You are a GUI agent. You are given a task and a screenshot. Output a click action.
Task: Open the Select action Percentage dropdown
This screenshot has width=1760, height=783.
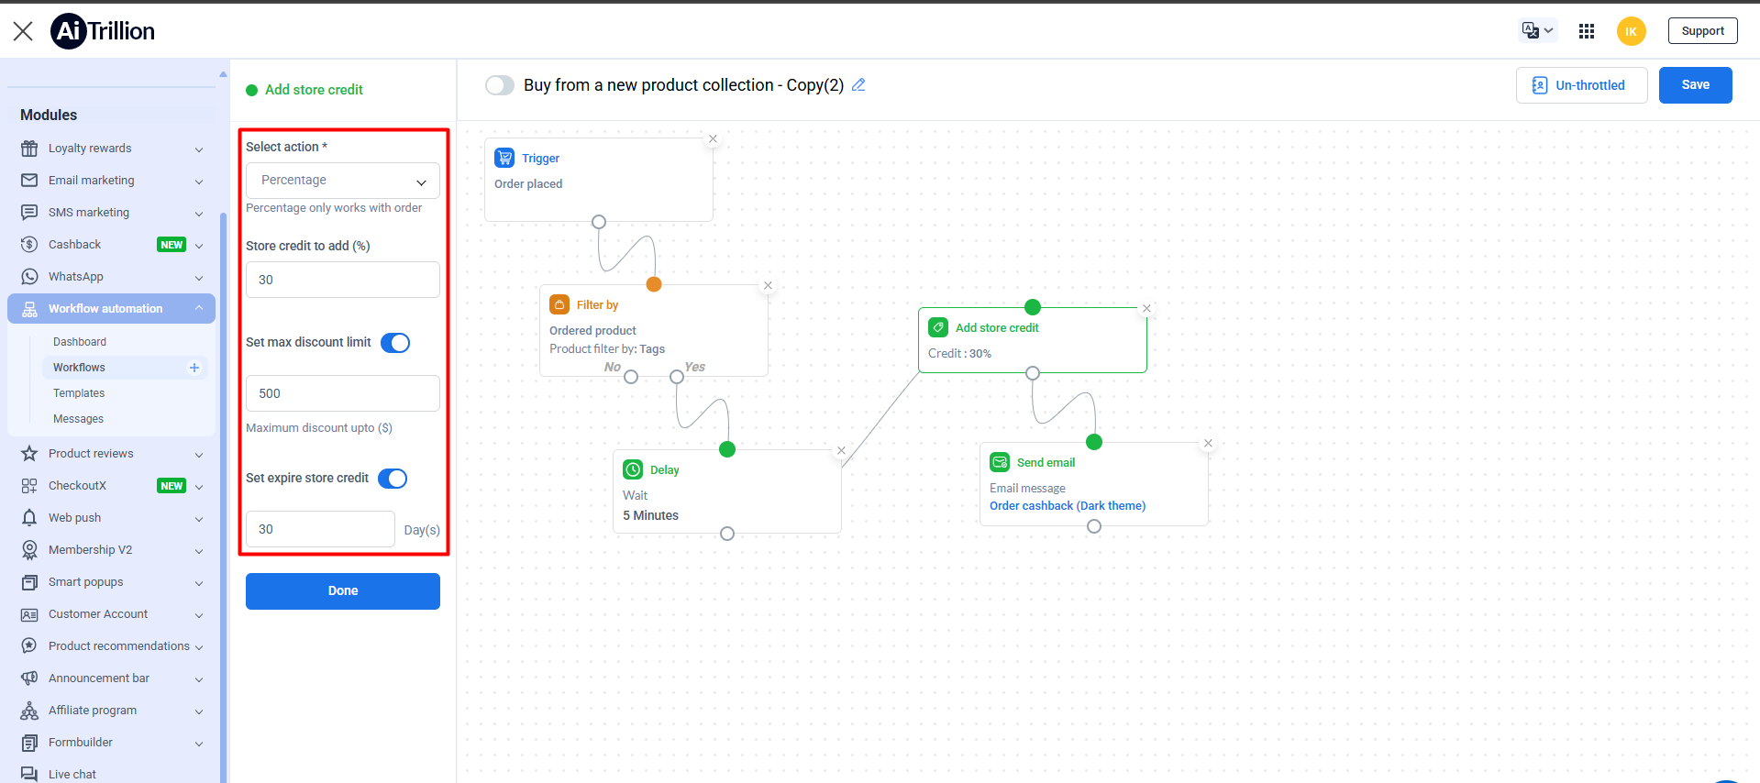pos(343,181)
